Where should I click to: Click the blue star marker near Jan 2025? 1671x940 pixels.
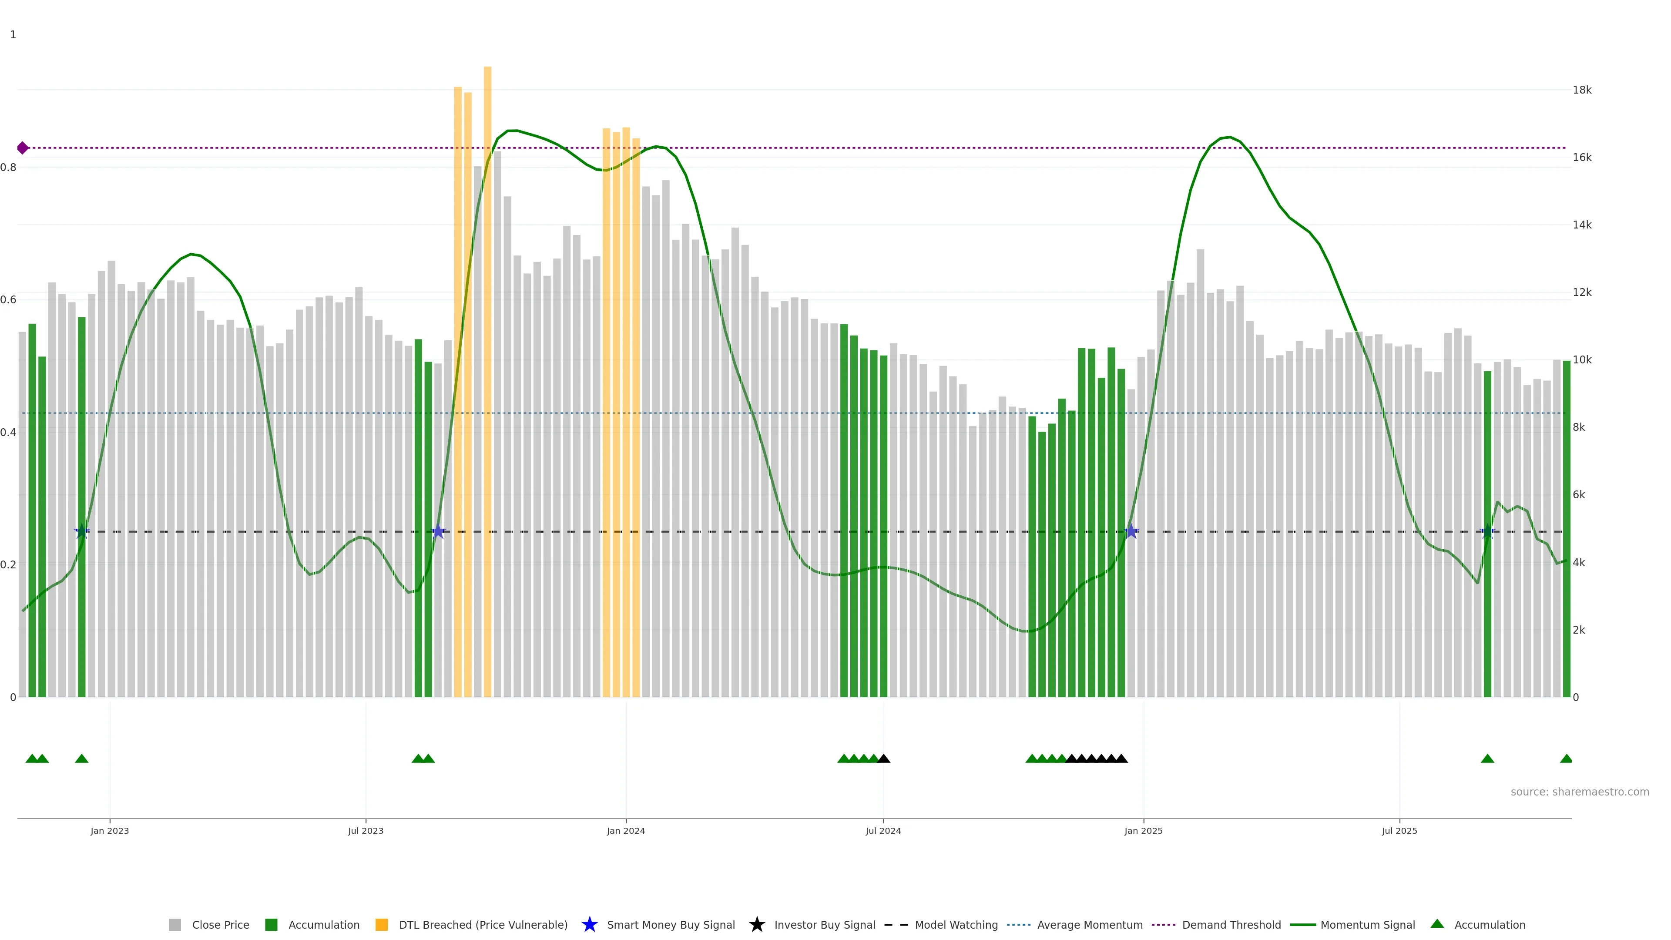click(1131, 531)
